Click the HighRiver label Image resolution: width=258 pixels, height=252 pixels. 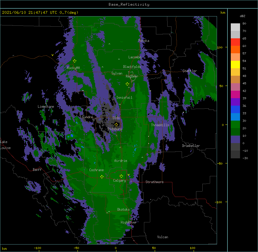coord(129,222)
